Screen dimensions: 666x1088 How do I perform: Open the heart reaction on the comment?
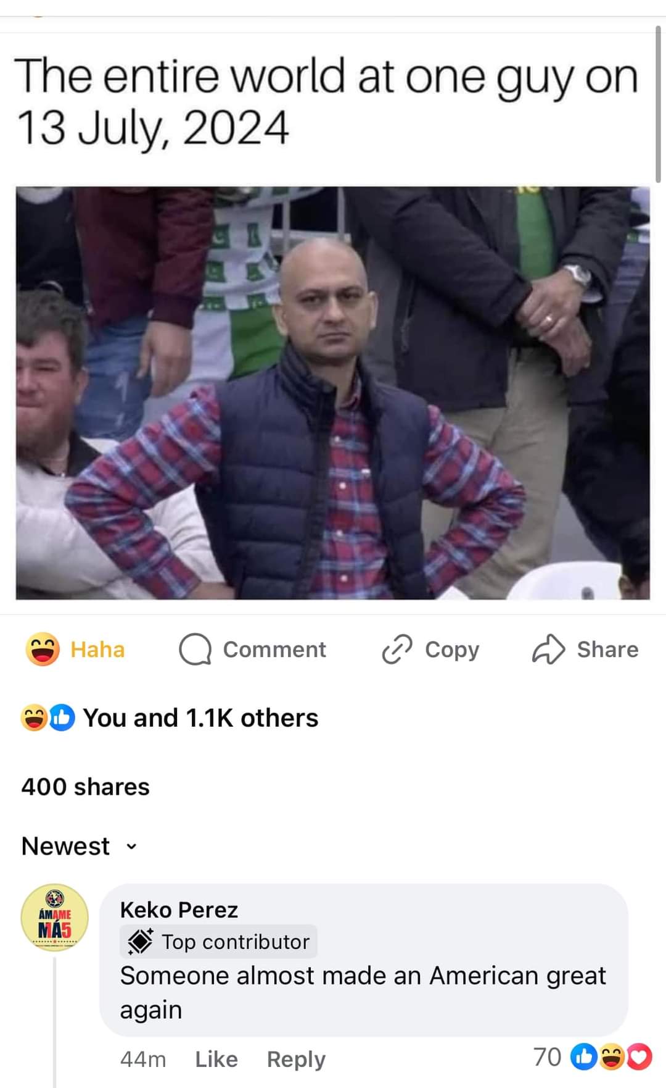(639, 1057)
